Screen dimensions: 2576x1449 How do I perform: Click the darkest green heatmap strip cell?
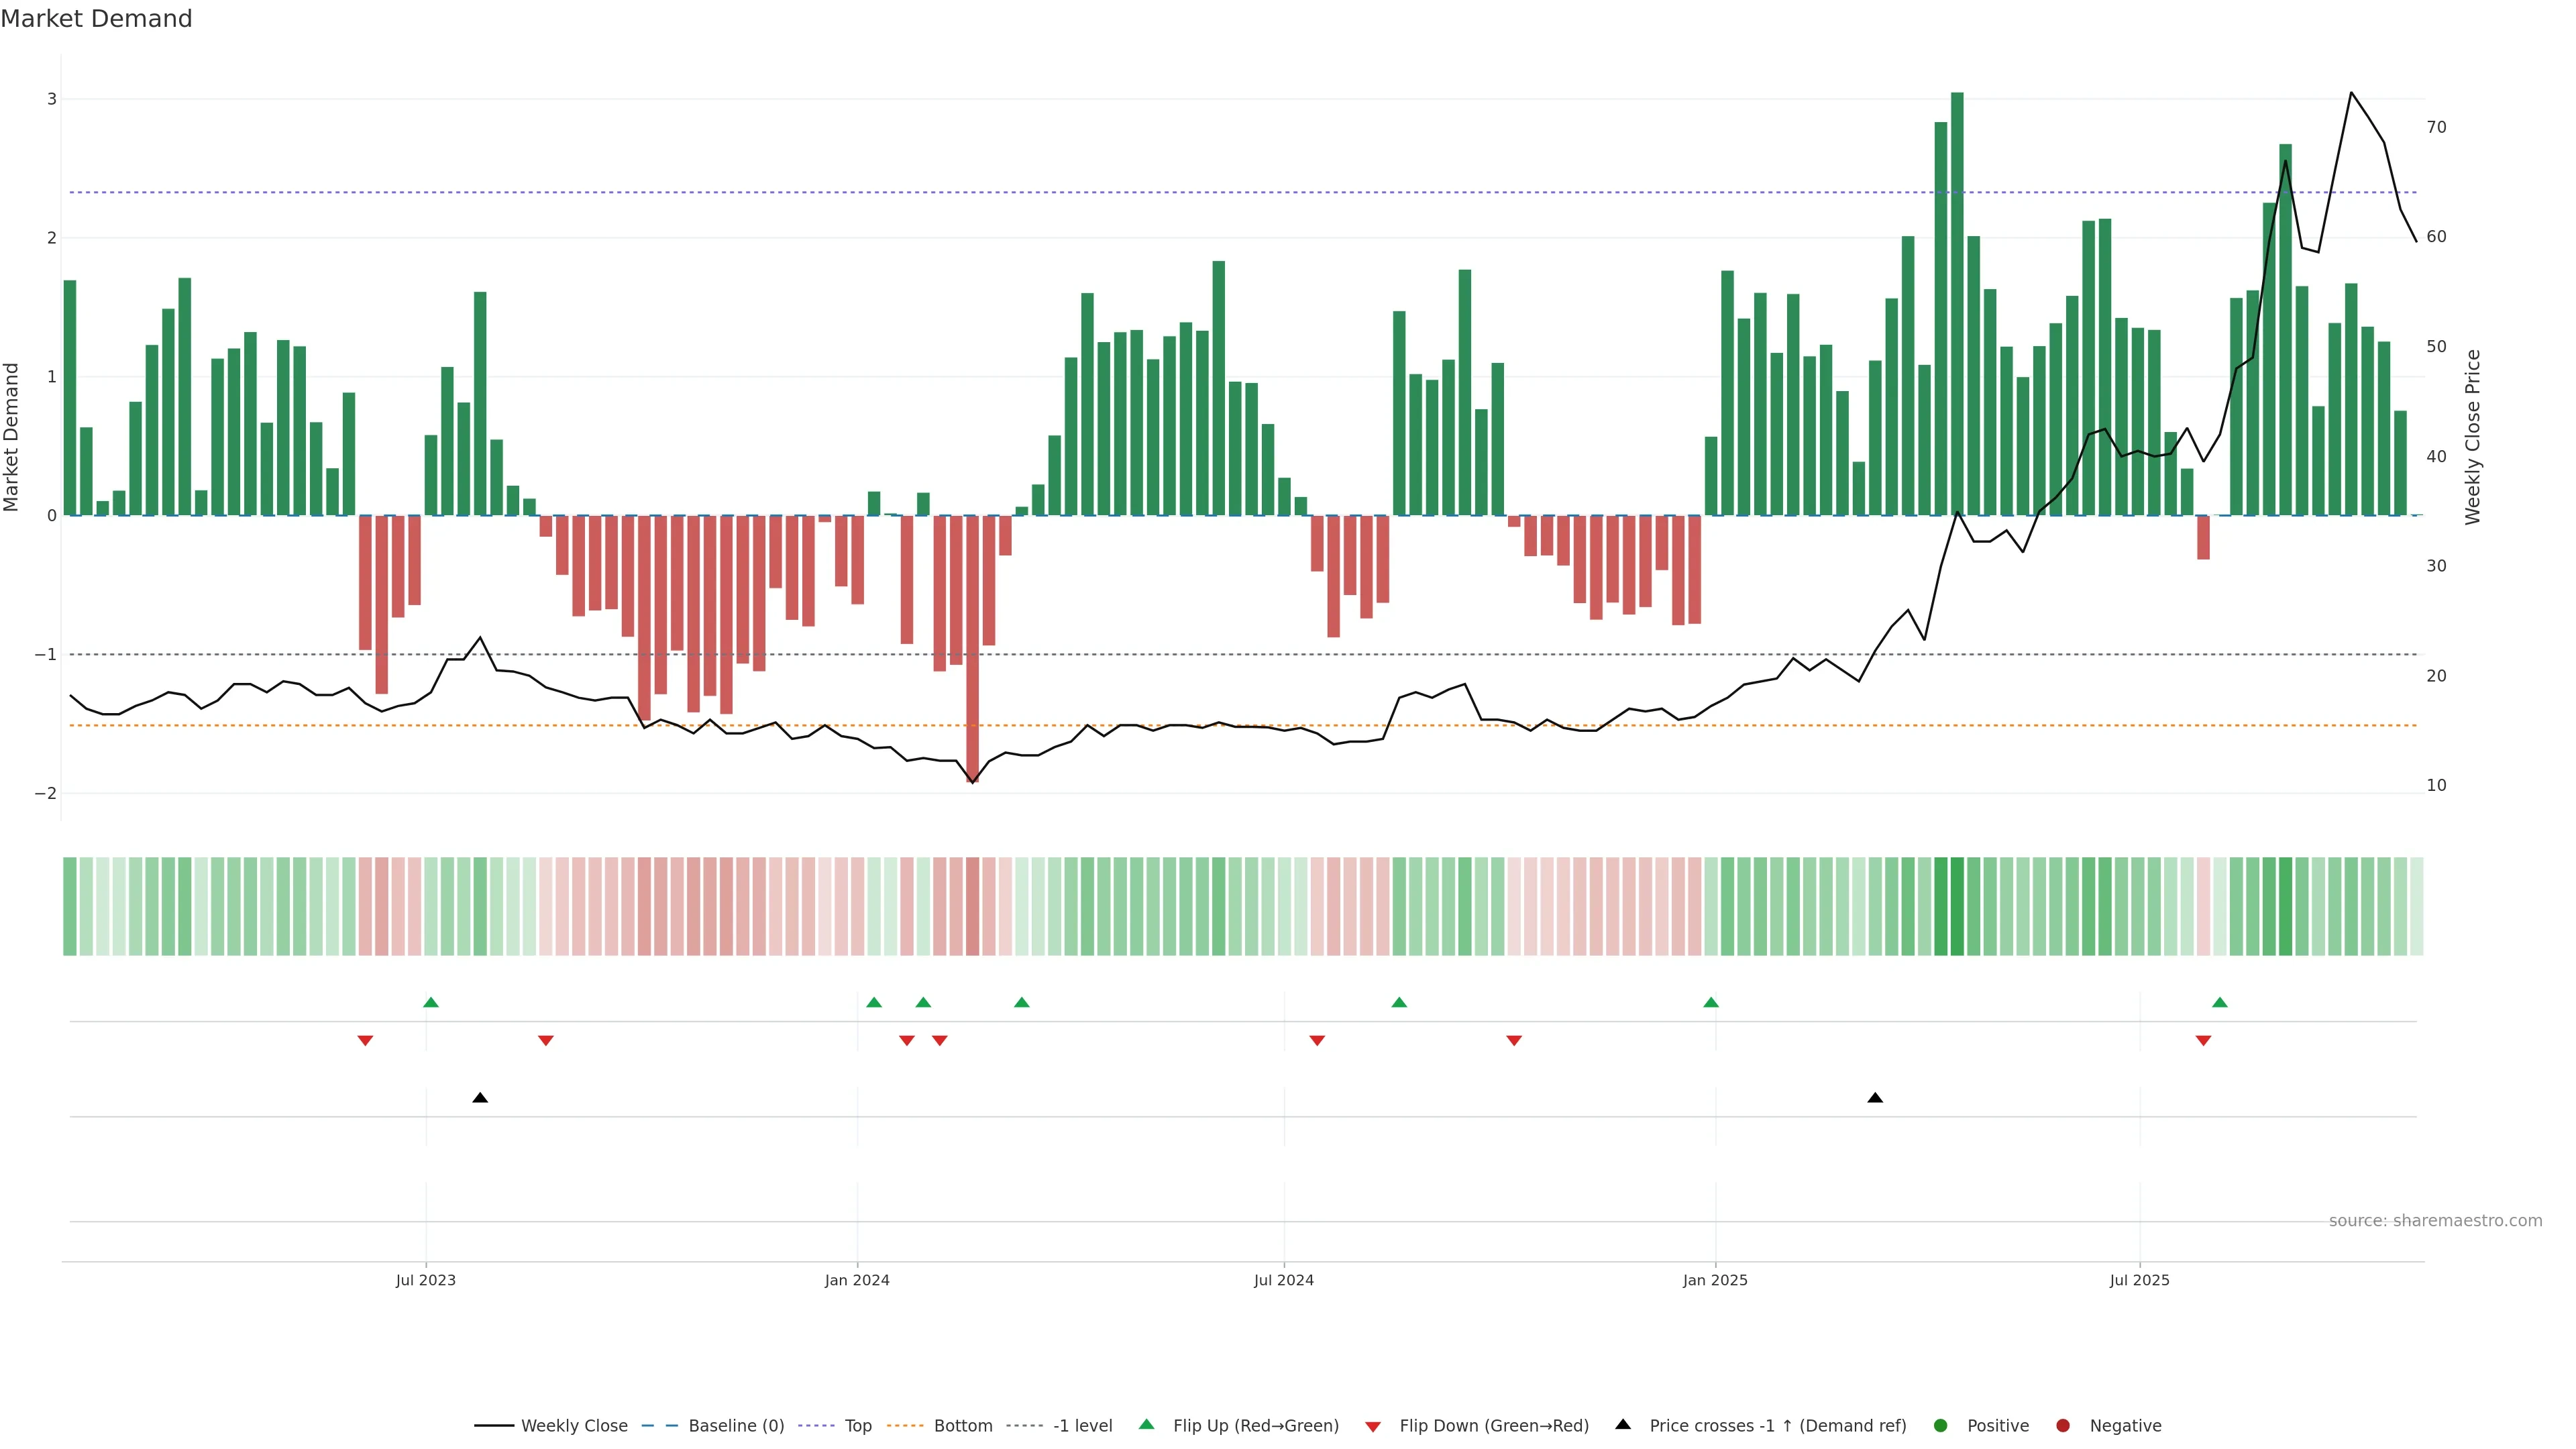1957,906
